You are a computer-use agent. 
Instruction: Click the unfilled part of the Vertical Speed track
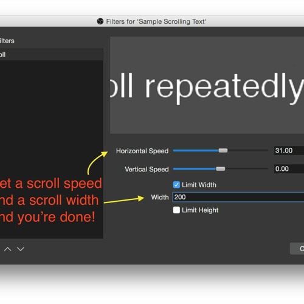tap(246, 169)
